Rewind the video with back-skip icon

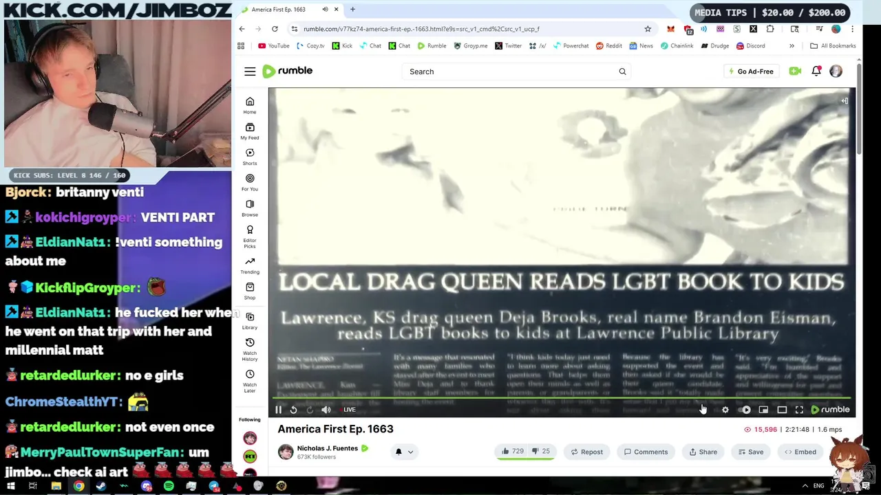[x=293, y=410]
